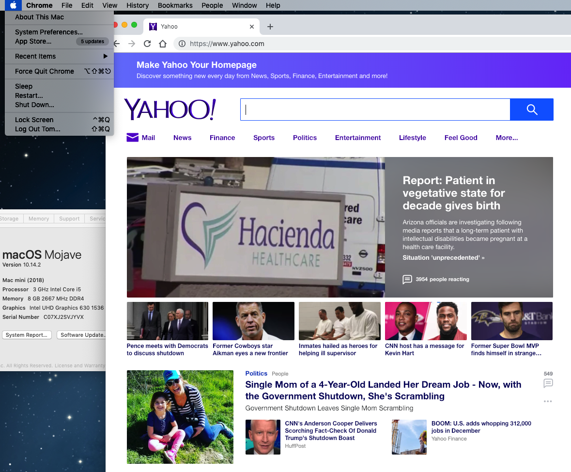Open Anderson Cooper fact-check article
The image size is (571, 472).
pyautogui.click(x=331, y=430)
